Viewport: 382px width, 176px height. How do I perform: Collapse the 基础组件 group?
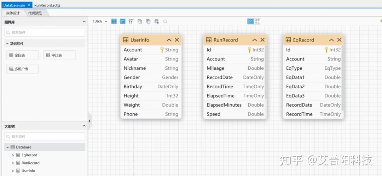point(7,44)
